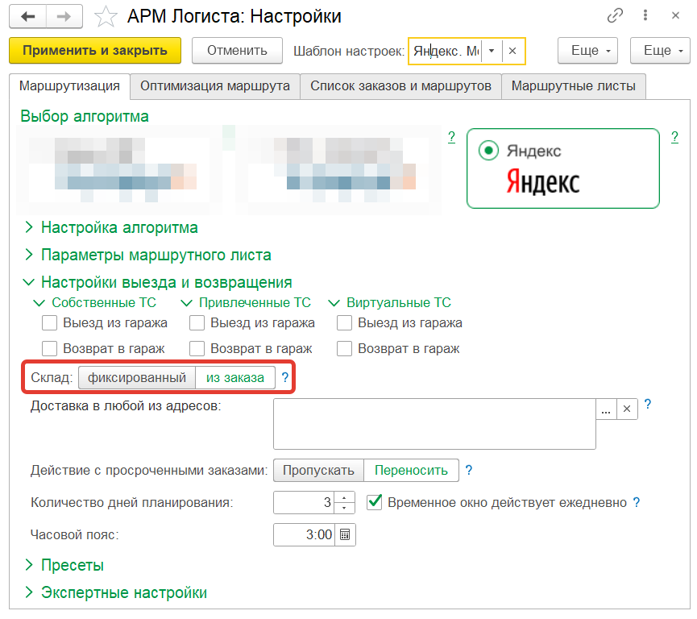Click the Количество дней планирования field

(304, 502)
